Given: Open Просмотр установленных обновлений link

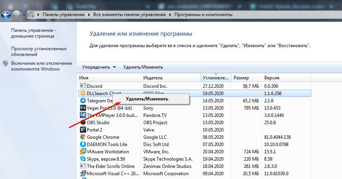Looking at the screenshot, I should click(39, 51).
